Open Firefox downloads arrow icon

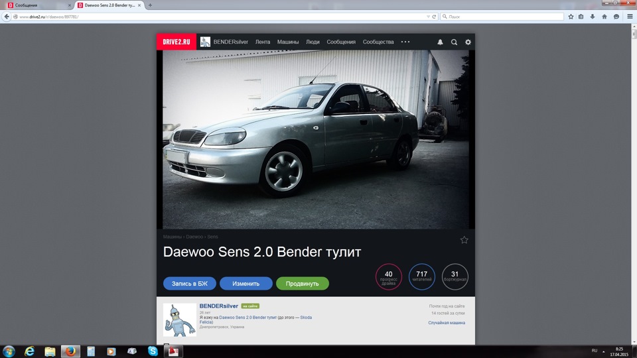coord(593,17)
